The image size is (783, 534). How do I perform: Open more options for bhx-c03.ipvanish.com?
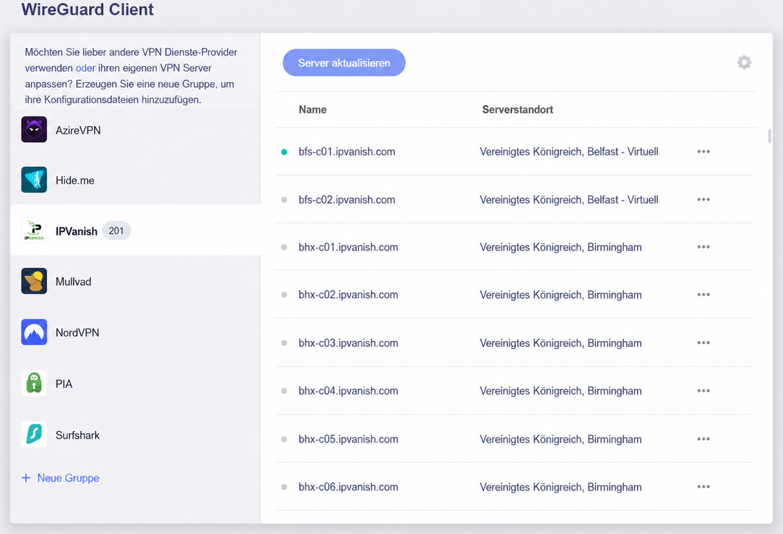click(x=703, y=342)
